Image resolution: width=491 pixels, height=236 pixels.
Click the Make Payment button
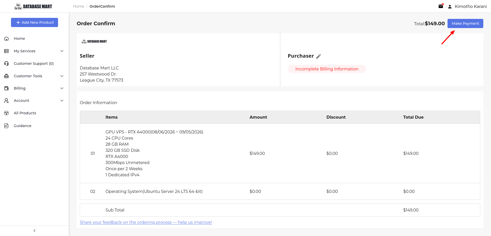pyautogui.click(x=465, y=23)
